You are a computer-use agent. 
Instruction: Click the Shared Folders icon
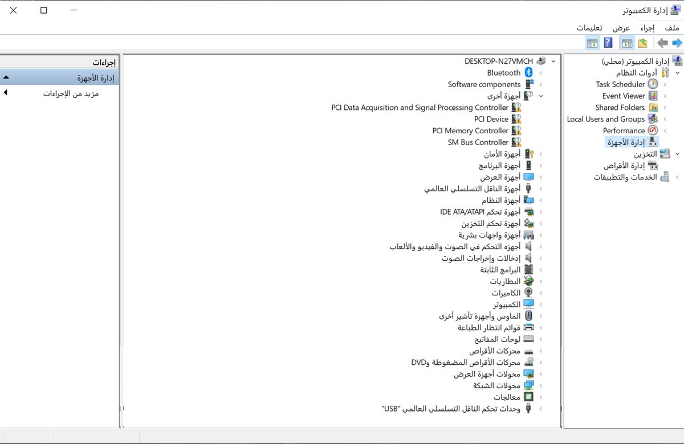[653, 108]
